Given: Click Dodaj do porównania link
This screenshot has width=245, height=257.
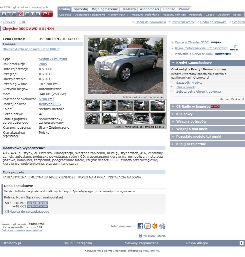Looking at the screenshot, I should pos(151,22).
